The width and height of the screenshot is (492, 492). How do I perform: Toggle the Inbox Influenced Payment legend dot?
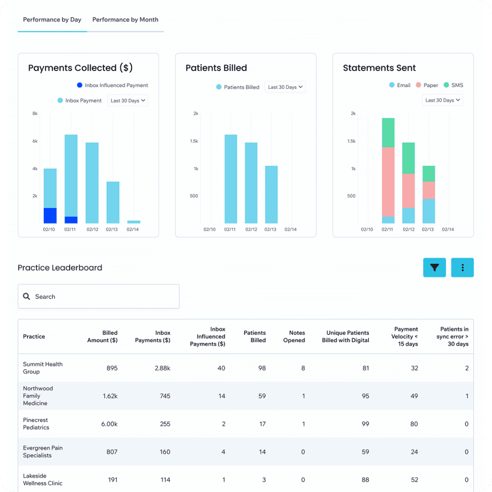tap(80, 85)
